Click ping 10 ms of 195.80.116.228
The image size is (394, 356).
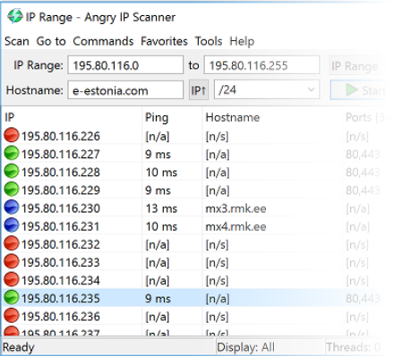pos(161,173)
